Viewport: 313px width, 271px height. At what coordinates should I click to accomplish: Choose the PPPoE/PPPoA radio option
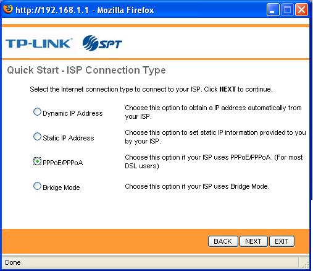tap(37, 161)
